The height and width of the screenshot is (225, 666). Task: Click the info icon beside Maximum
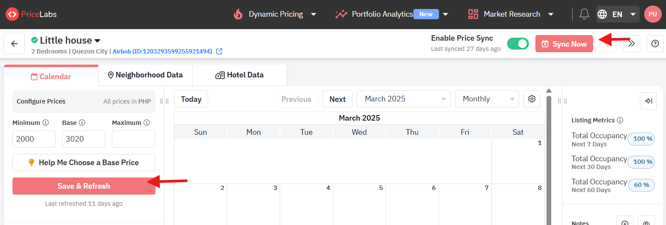click(x=147, y=123)
